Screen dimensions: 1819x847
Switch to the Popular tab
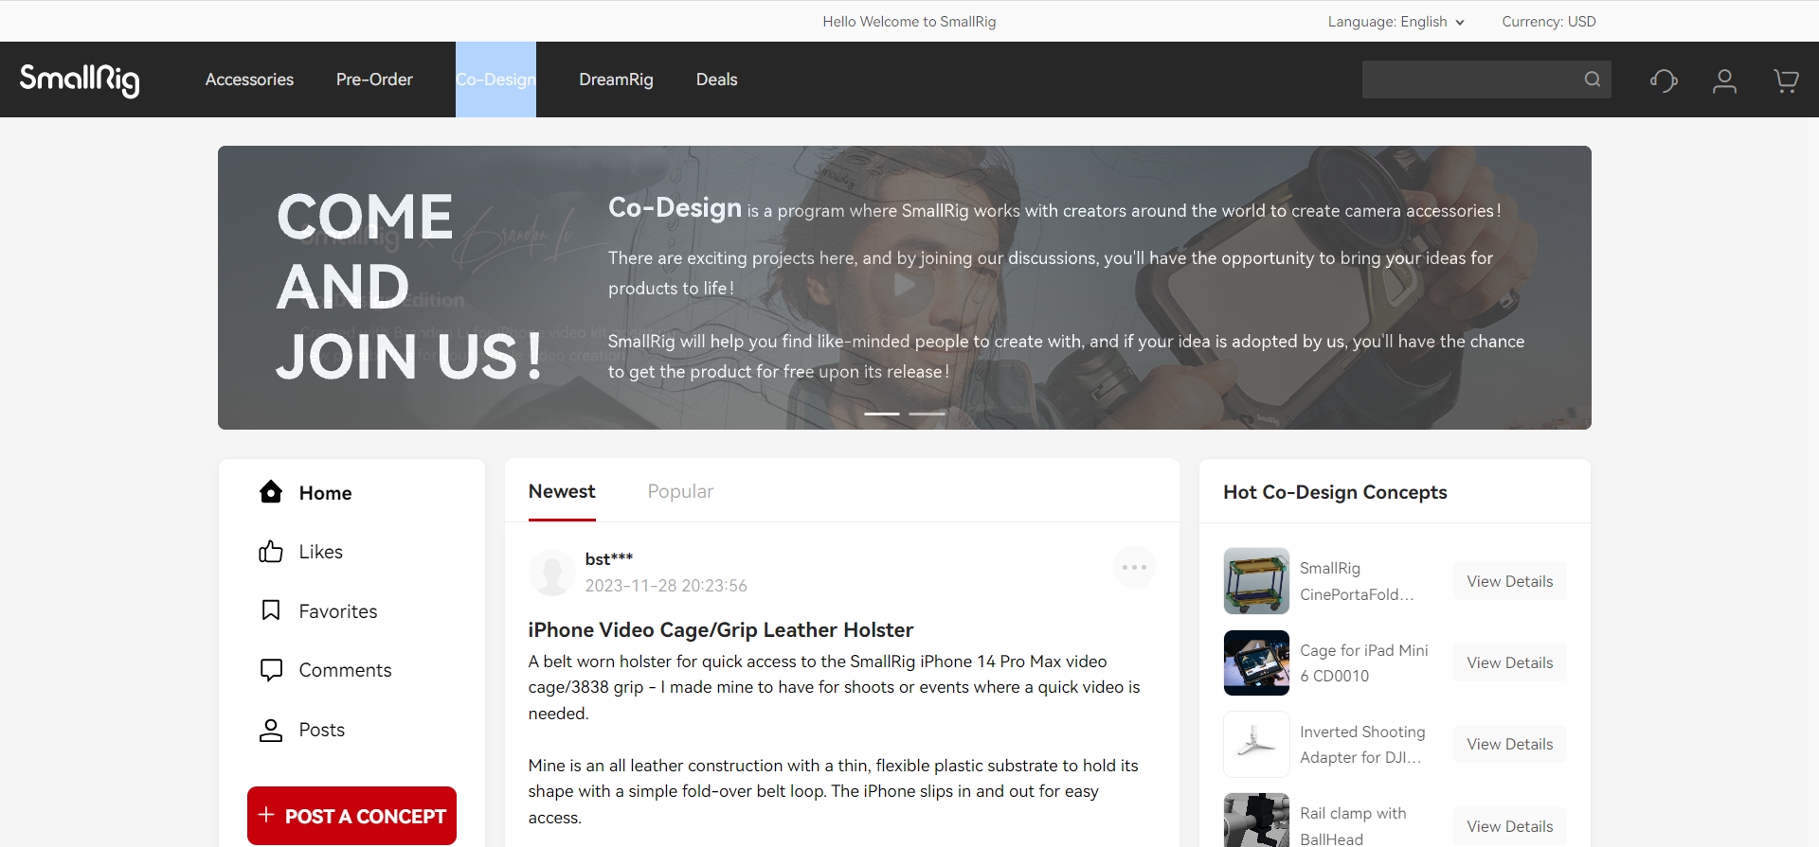(x=680, y=491)
